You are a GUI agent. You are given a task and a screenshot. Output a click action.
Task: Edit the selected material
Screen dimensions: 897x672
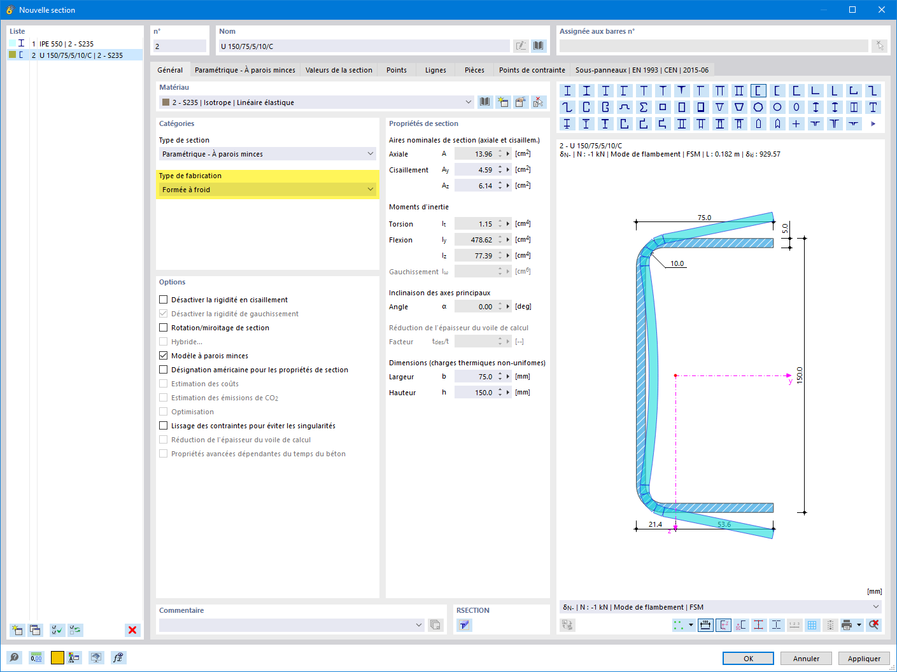click(521, 102)
